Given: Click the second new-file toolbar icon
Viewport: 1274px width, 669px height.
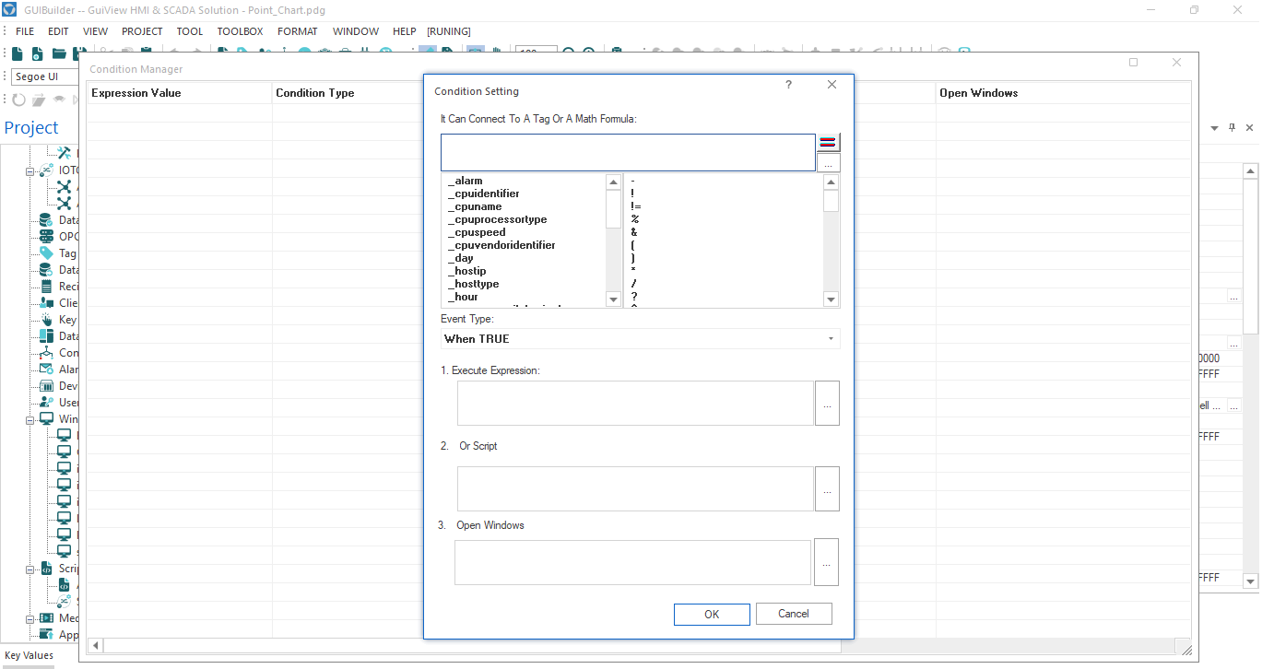Looking at the screenshot, I should pyautogui.click(x=38, y=54).
